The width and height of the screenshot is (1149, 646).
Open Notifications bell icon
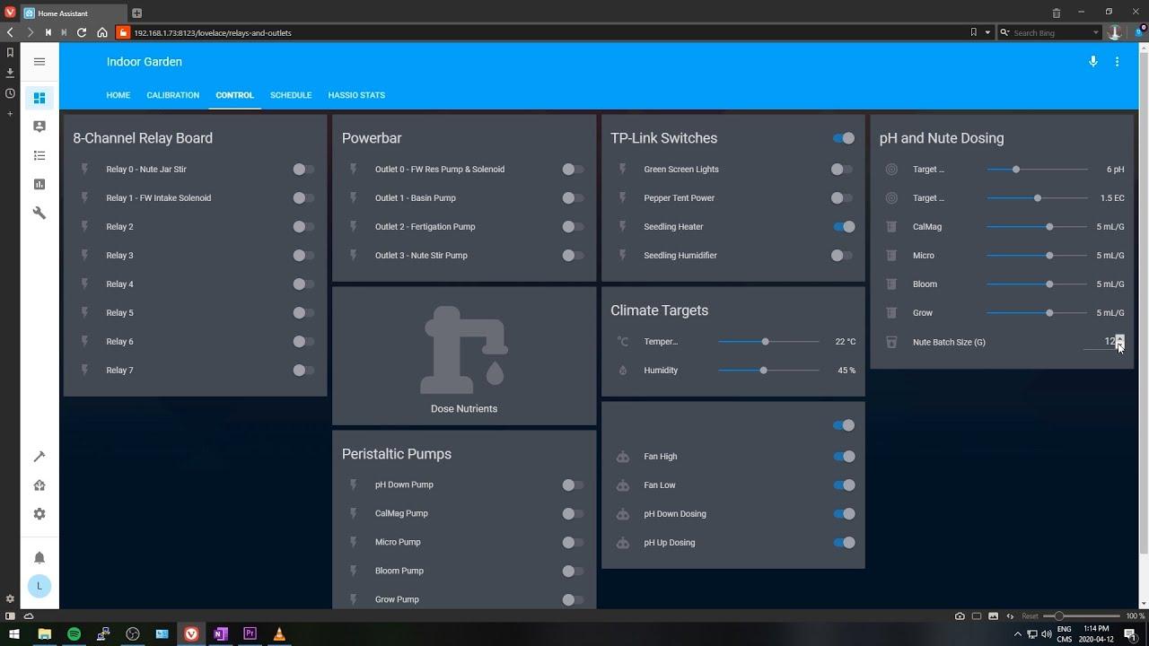[x=39, y=557]
